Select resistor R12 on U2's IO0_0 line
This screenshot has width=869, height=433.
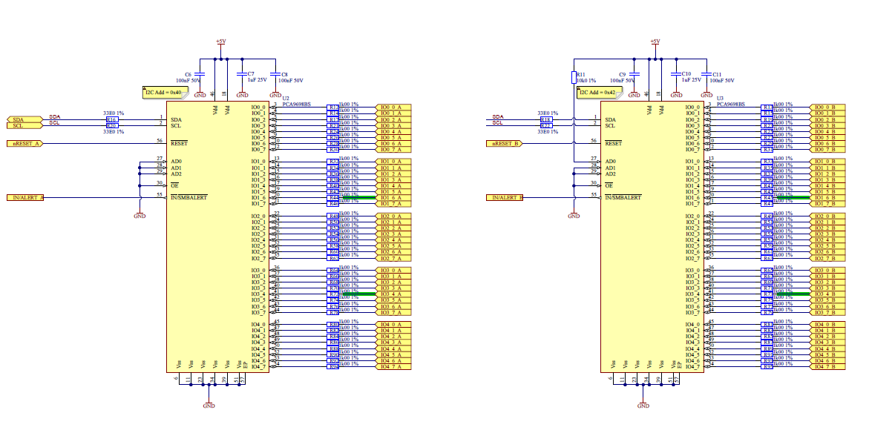click(x=333, y=108)
